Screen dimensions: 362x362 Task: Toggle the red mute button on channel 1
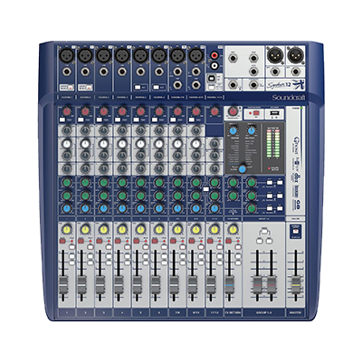point(62,241)
